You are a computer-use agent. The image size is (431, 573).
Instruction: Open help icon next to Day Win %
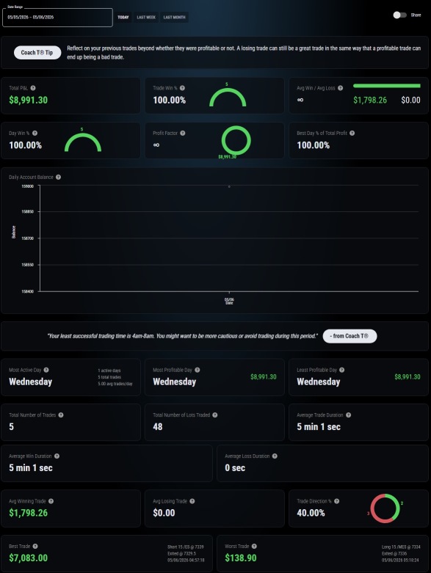(x=35, y=134)
